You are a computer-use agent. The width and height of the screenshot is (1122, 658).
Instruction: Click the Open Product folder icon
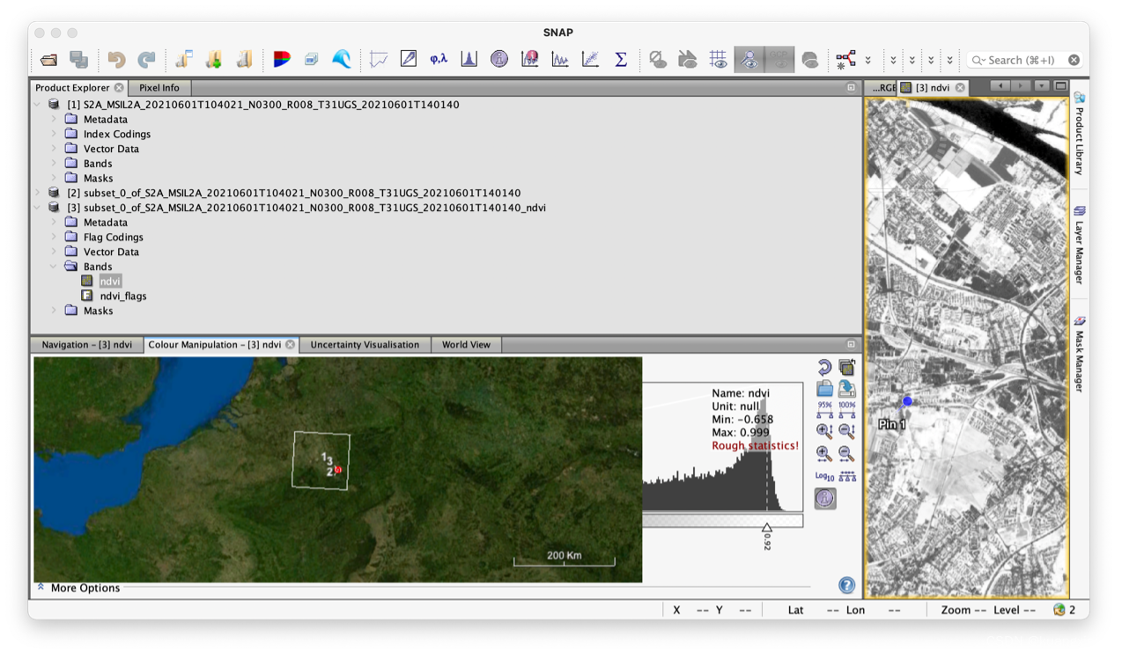tap(49, 60)
